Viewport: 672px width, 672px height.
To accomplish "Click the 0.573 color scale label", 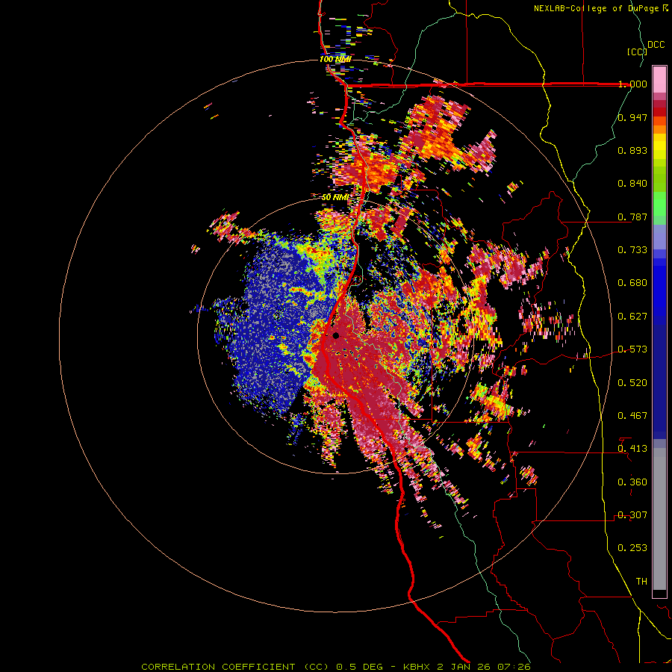I will 632,349.
